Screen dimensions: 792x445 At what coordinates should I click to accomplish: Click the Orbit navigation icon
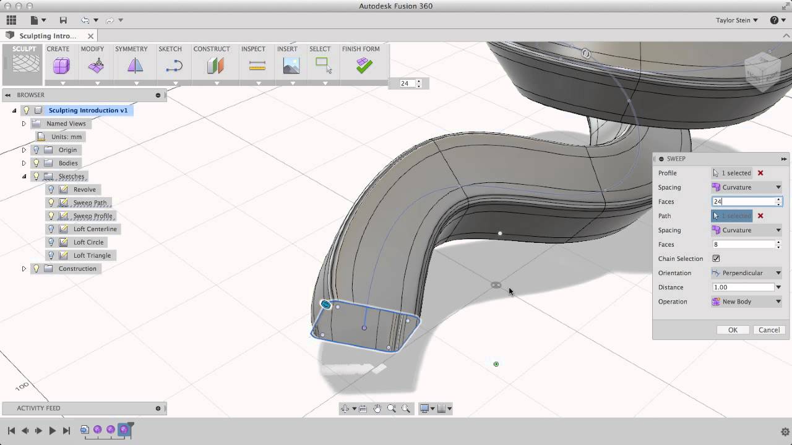point(345,409)
